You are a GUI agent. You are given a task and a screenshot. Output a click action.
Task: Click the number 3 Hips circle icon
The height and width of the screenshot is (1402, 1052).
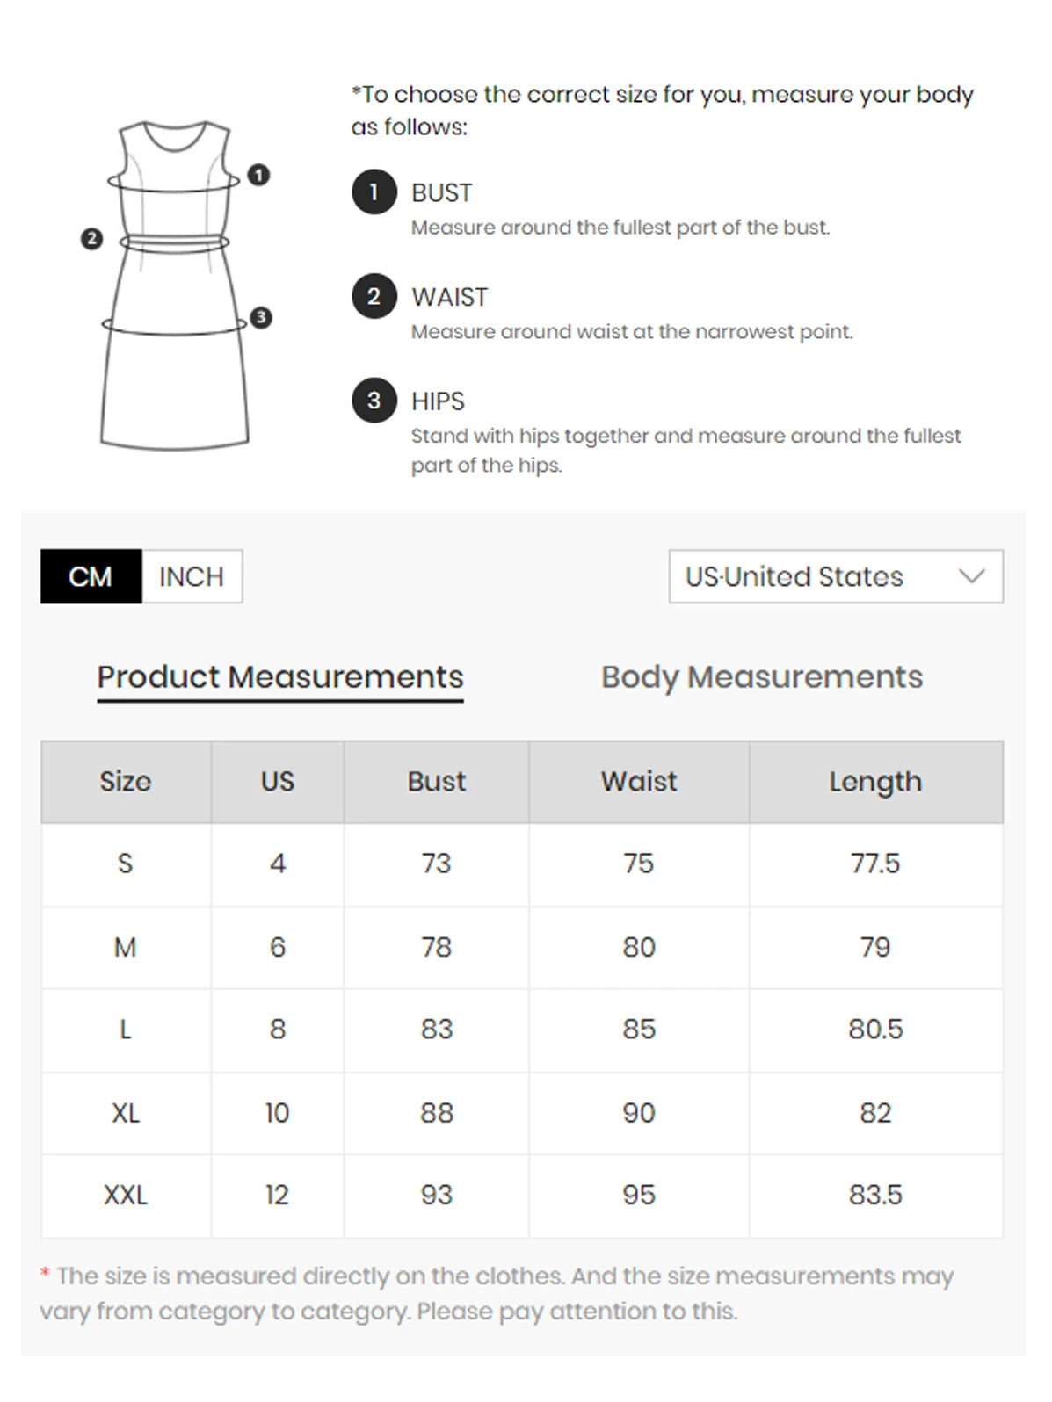(x=374, y=401)
